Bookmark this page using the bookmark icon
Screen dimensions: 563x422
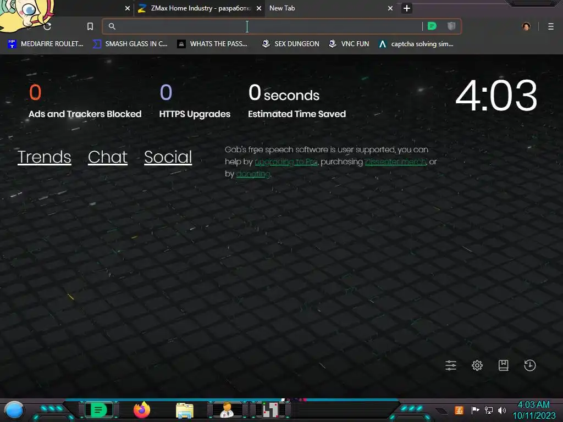pyautogui.click(x=90, y=26)
